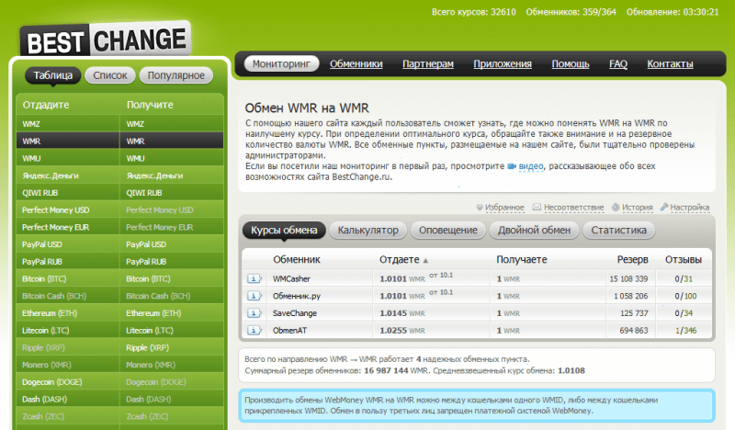Image resolution: width=735 pixels, height=430 pixels.
Task: Open the Помощь menu item
Action: tap(571, 63)
